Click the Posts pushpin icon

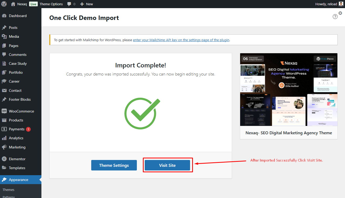coord(4,28)
